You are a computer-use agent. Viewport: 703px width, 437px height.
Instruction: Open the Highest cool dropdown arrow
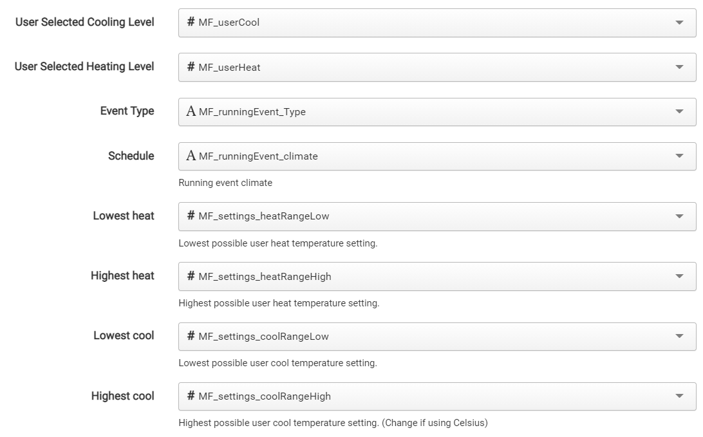[679, 396]
